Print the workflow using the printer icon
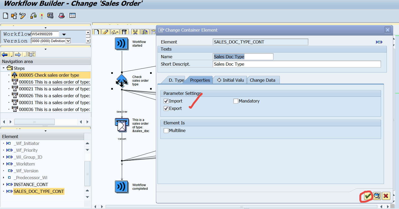 pyautogui.click(x=50, y=16)
